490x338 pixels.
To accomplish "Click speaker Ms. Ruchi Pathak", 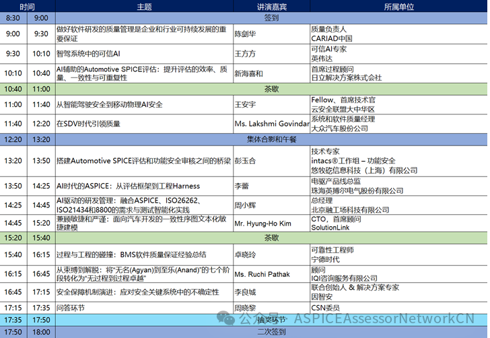I will coord(262,274).
